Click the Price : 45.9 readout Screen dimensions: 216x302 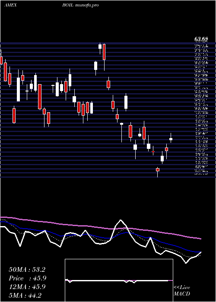28,278
